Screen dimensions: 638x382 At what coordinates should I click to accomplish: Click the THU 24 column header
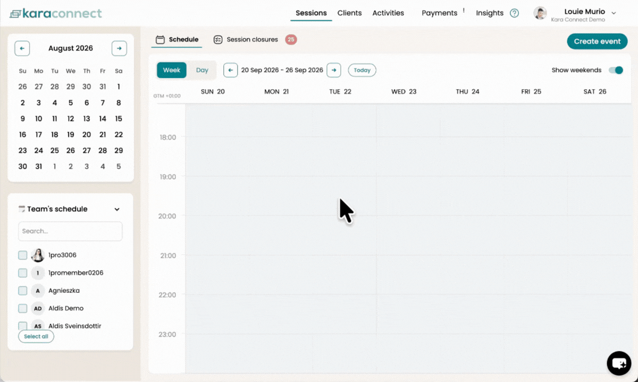pyautogui.click(x=468, y=92)
